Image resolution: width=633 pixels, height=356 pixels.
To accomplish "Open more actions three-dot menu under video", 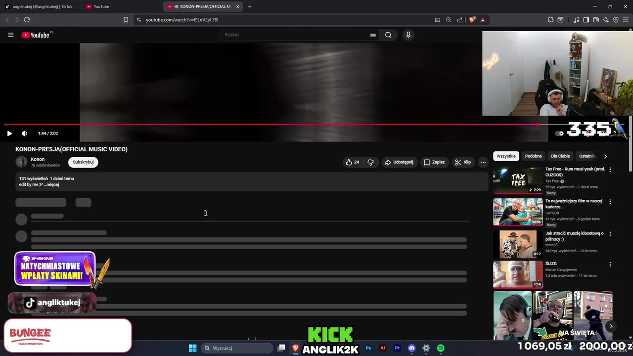I will 483,162.
